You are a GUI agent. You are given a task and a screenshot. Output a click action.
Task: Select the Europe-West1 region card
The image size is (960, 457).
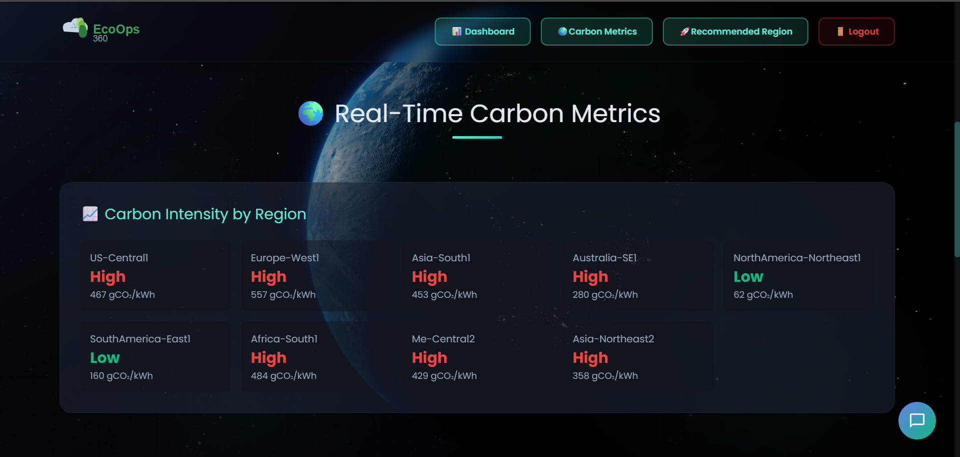tap(316, 276)
